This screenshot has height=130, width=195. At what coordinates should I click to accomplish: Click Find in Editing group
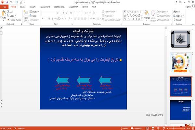click(x=176, y=12)
